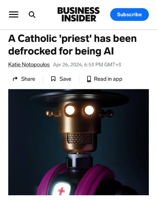Click the robot's golden head in the image
This screenshot has width=157, height=200.
(x=80, y=126)
